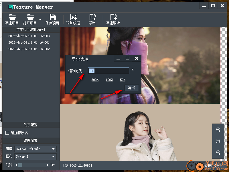Click the 保存项目 save project icon
This screenshot has width=229, height=172.
click(53, 17)
